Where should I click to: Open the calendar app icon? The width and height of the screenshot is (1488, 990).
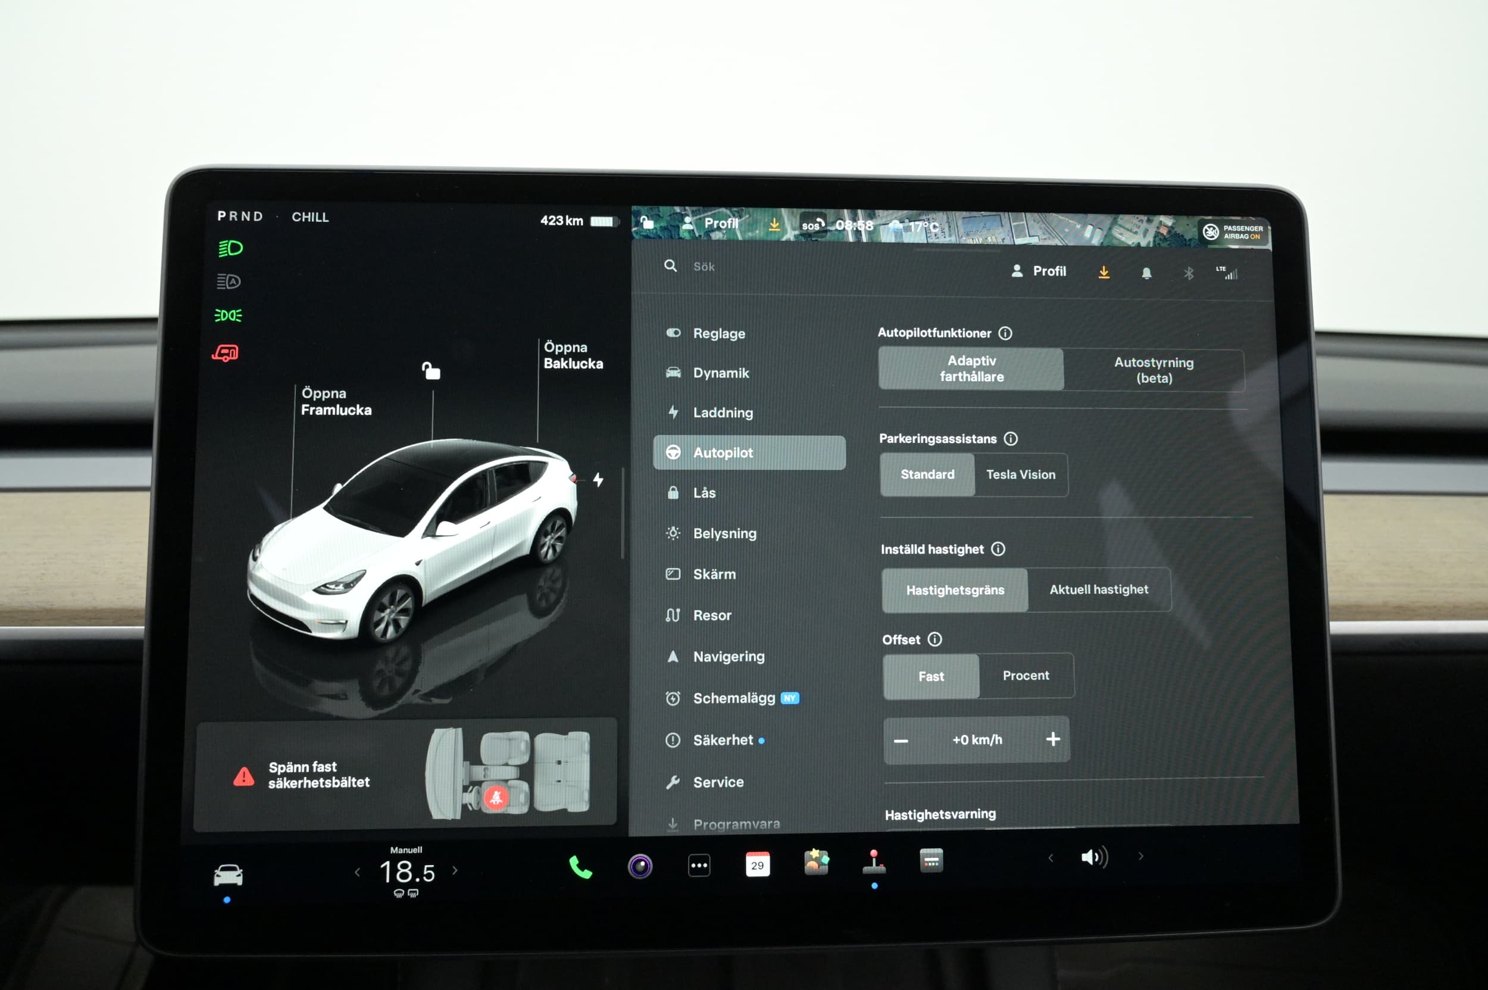(x=757, y=864)
